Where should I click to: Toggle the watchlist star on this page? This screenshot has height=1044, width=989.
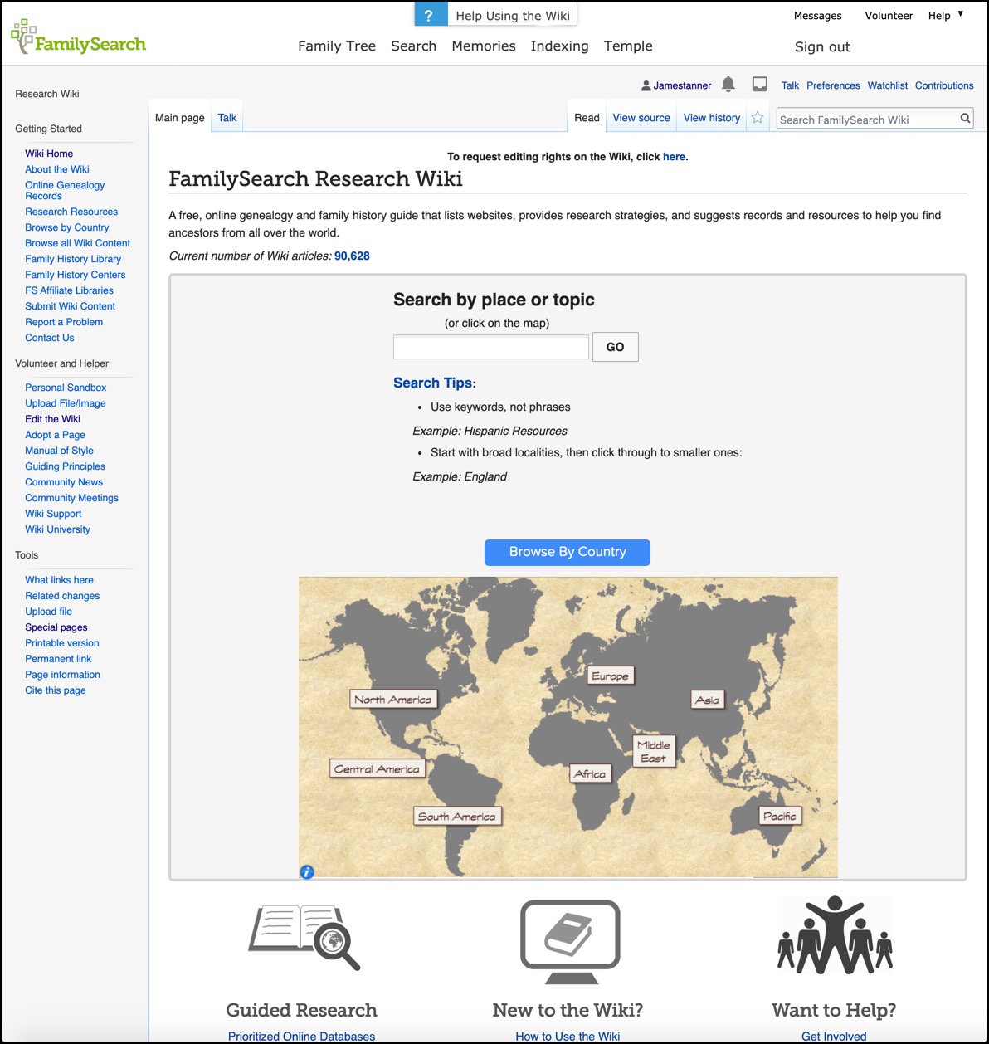tap(758, 118)
